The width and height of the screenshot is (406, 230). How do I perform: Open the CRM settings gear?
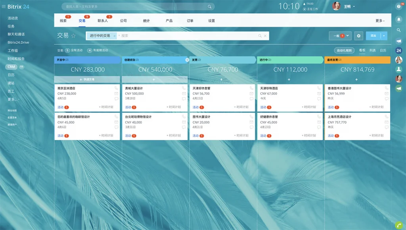tap(359, 36)
